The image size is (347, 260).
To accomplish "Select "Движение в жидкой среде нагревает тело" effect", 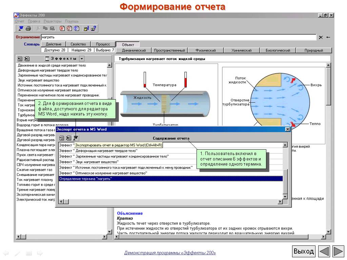I will click(52, 65).
